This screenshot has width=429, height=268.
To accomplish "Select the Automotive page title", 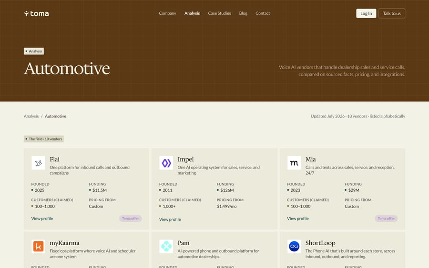I will click(67, 68).
